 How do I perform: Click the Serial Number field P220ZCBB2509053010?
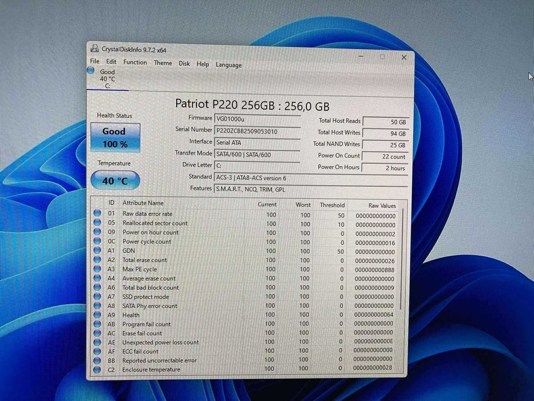click(x=257, y=131)
